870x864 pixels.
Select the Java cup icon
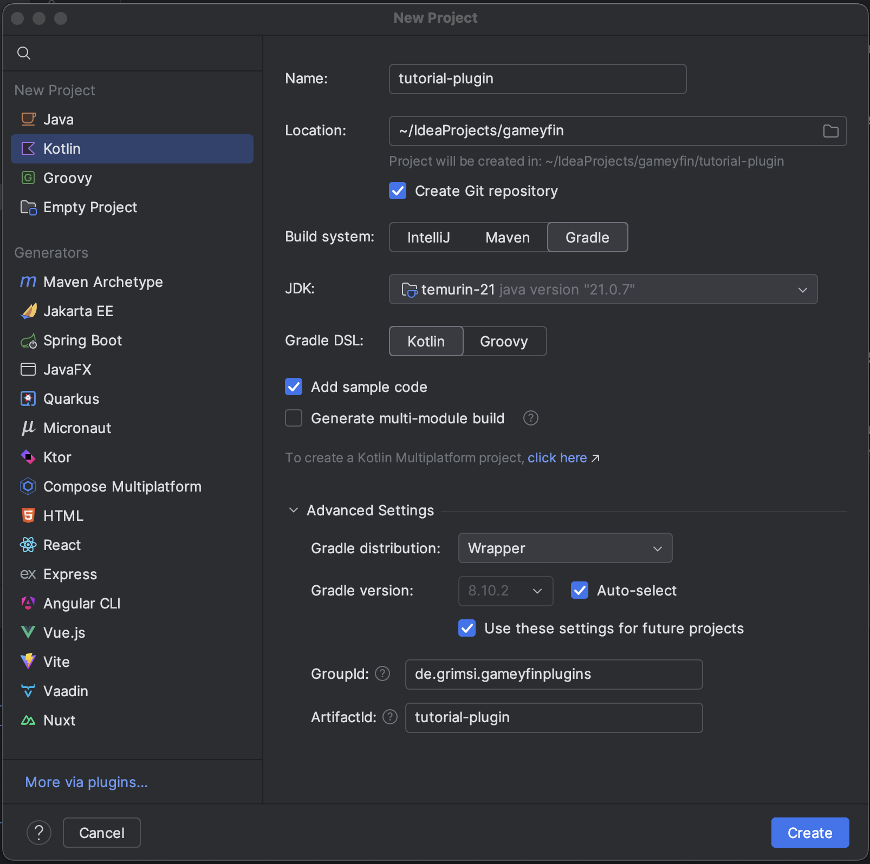[x=28, y=119]
